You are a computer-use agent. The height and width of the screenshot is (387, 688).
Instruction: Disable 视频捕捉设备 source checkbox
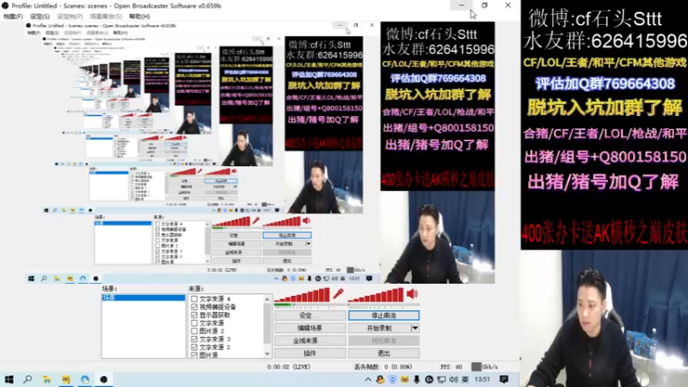coord(194,307)
